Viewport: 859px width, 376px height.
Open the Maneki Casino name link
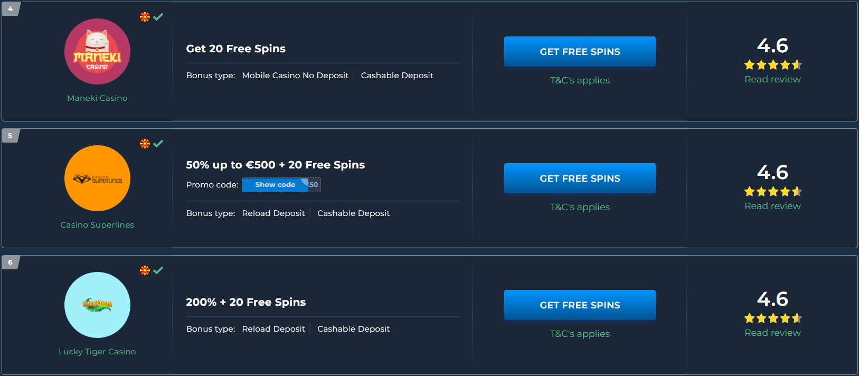tap(97, 98)
